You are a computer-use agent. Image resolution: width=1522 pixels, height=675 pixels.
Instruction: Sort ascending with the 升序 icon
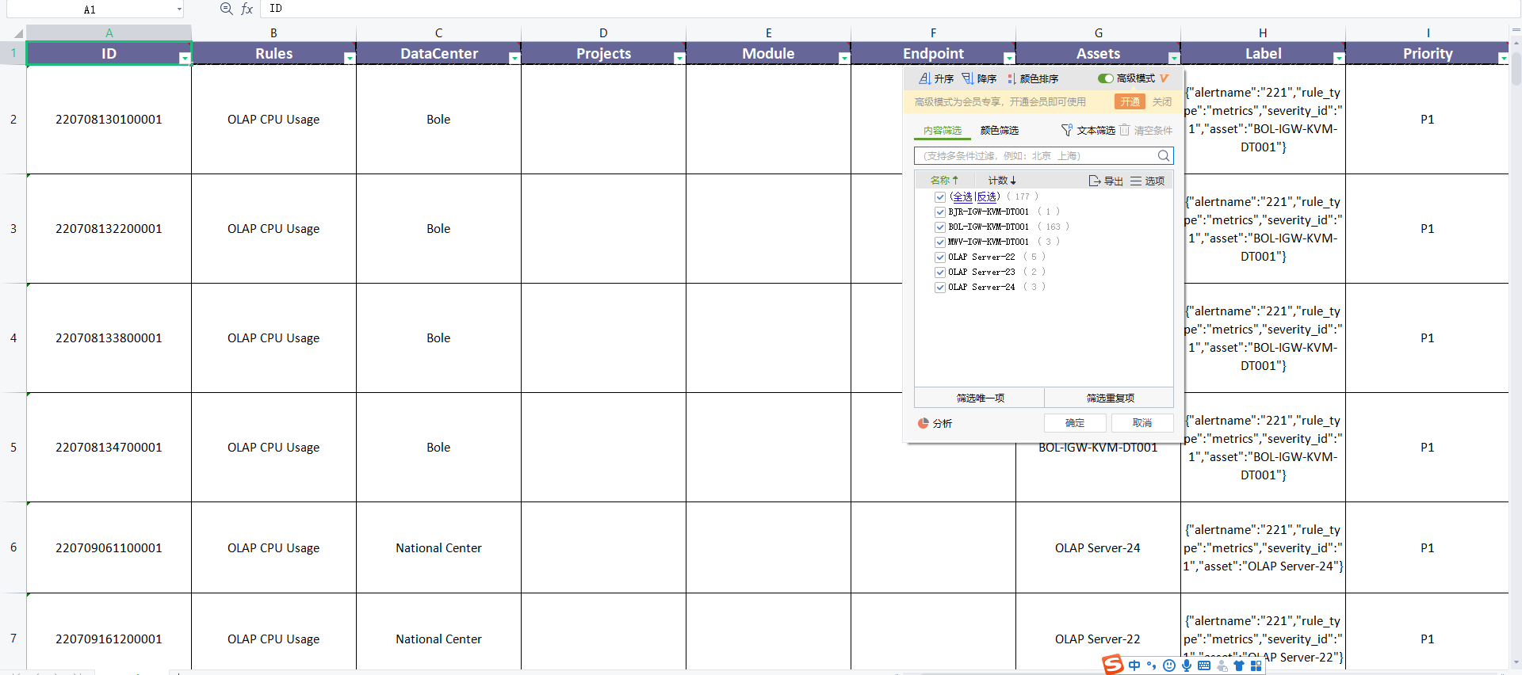pyautogui.click(x=924, y=78)
